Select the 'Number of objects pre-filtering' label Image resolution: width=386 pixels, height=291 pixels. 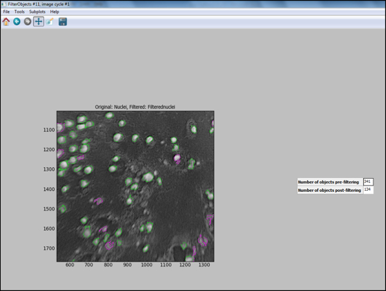(330, 182)
